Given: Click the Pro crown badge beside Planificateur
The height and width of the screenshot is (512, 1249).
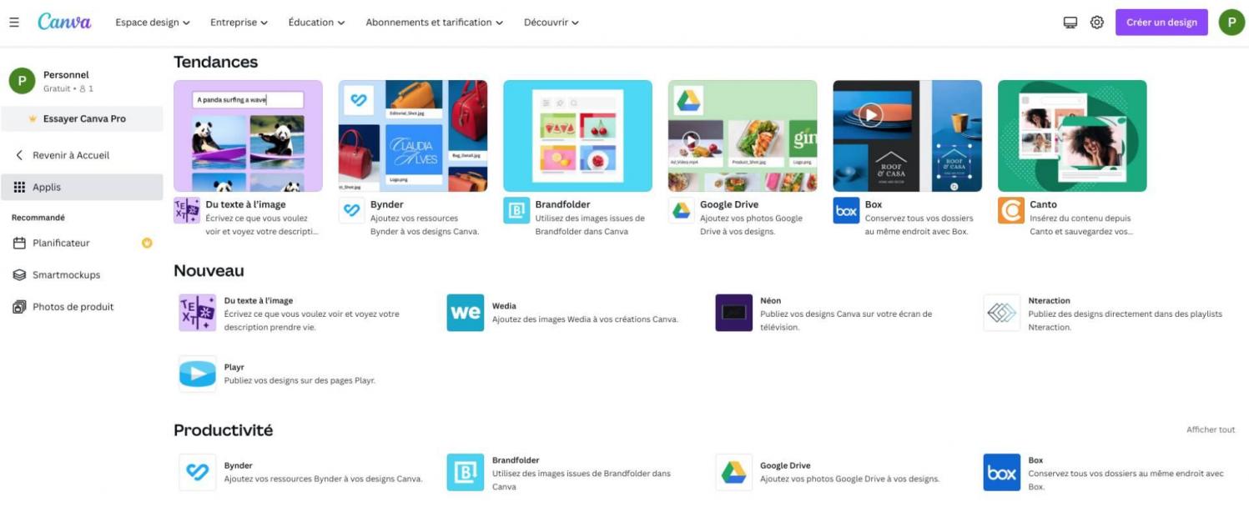Looking at the screenshot, I should click(147, 243).
